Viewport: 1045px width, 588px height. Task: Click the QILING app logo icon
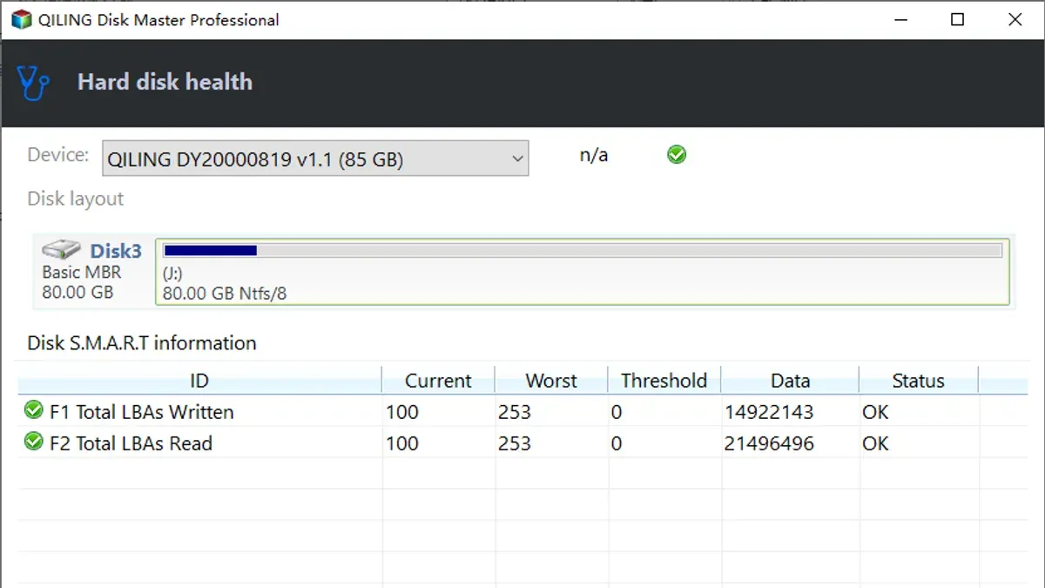(x=21, y=20)
